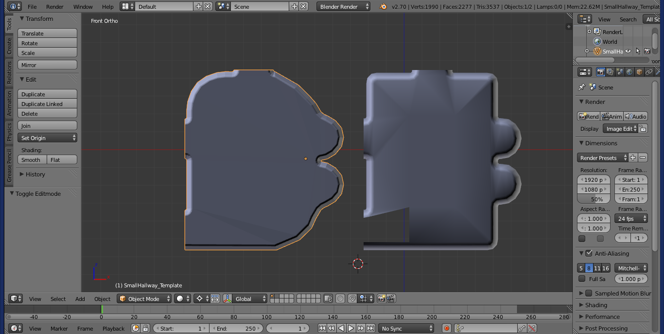
Task: Open the World properties tab icon
Action: pyautogui.click(x=629, y=72)
